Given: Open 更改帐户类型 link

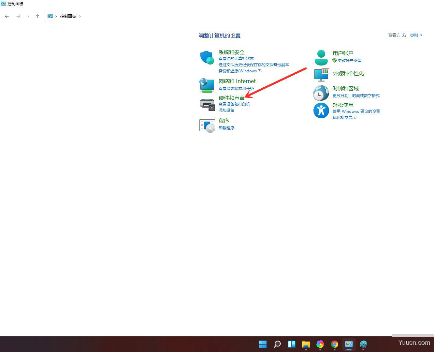Looking at the screenshot, I should [349, 61].
